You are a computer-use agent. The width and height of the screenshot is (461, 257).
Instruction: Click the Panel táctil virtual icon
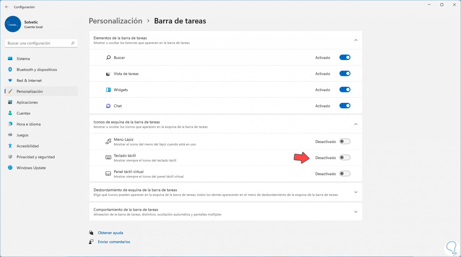(x=108, y=174)
